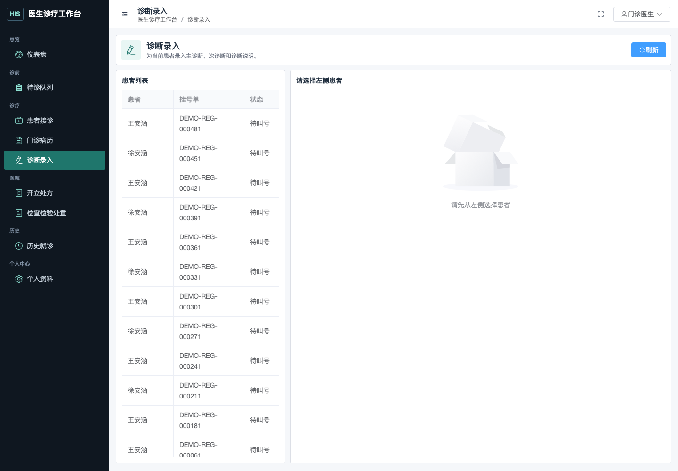
Task: Select patient row DEMO-REG-000241
Action: [x=201, y=361]
